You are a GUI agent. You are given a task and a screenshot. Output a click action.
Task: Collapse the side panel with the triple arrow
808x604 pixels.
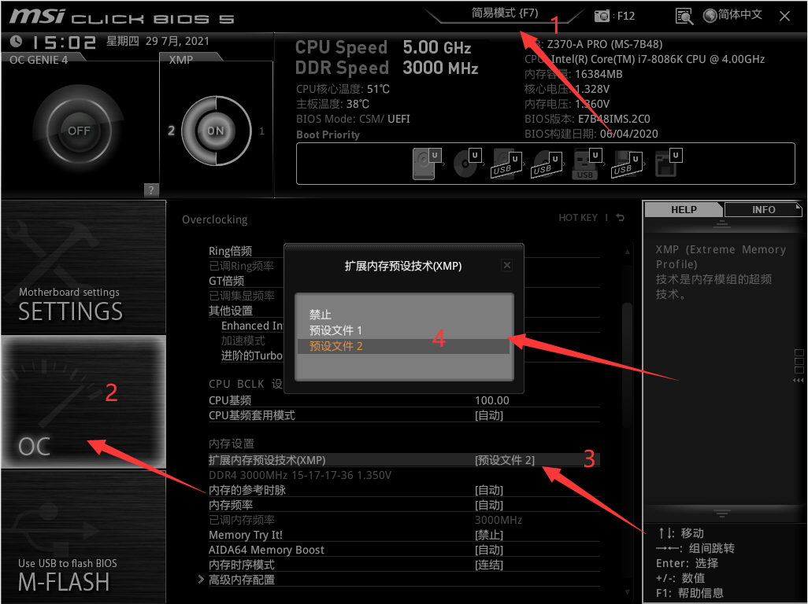click(x=799, y=380)
